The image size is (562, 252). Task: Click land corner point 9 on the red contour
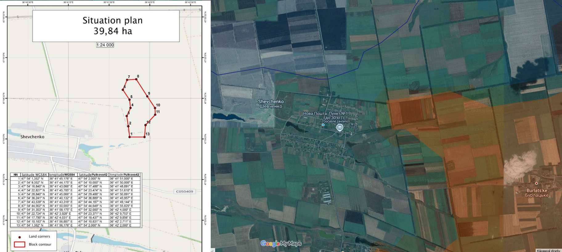[147, 96]
